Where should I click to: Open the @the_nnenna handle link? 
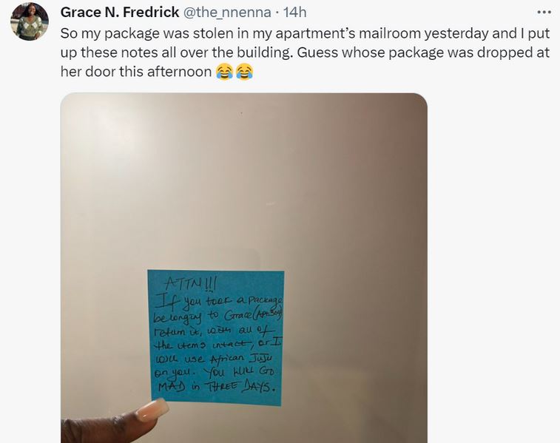[x=227, y=12]
